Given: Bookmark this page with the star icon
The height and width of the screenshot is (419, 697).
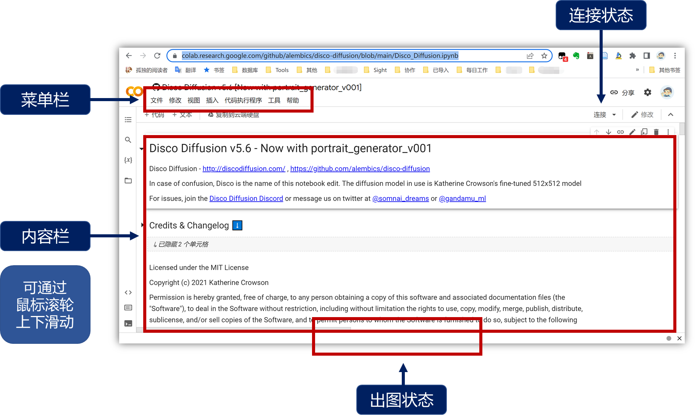Looking at the screenshot, I should pyautogui.click(x=544, y=56).
